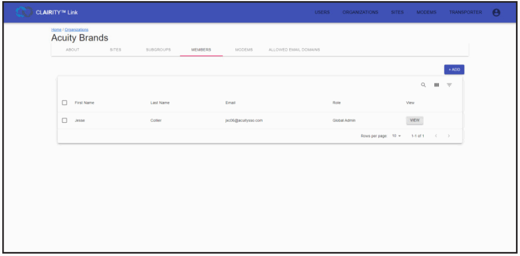The image size is (520, 256).
Task: Select the MEMBERS tab
Action: 201,50
